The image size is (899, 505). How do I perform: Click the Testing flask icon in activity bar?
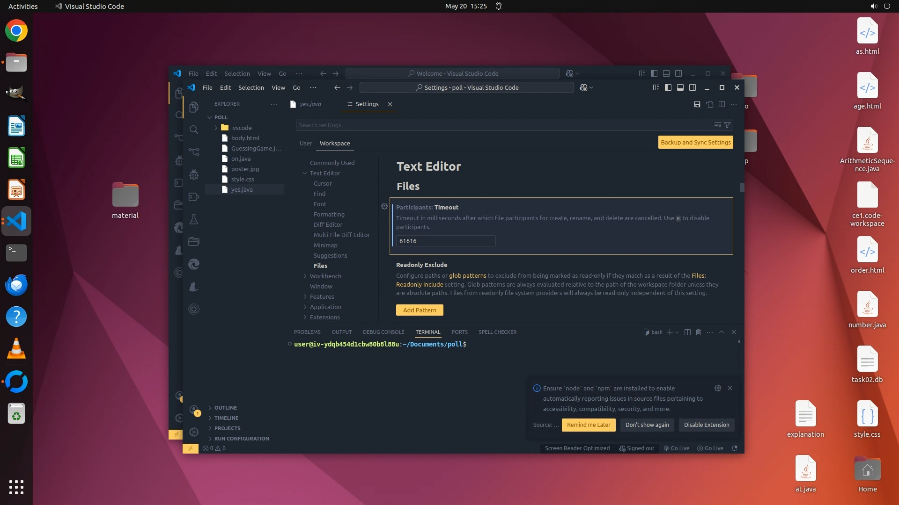tap(194, 219)
